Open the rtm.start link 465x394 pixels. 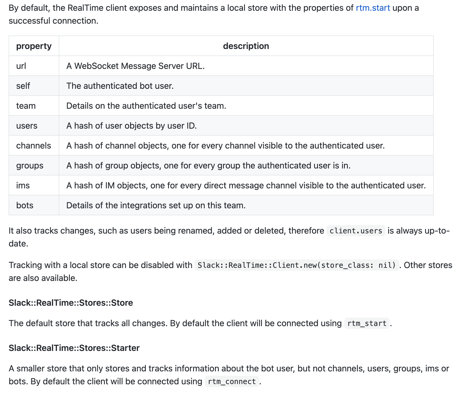tap(373, 8)
